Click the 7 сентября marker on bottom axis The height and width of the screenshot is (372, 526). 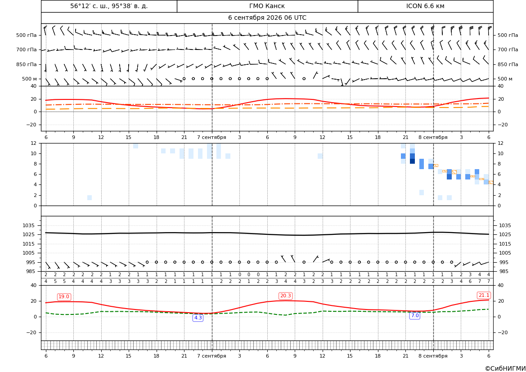211,356
